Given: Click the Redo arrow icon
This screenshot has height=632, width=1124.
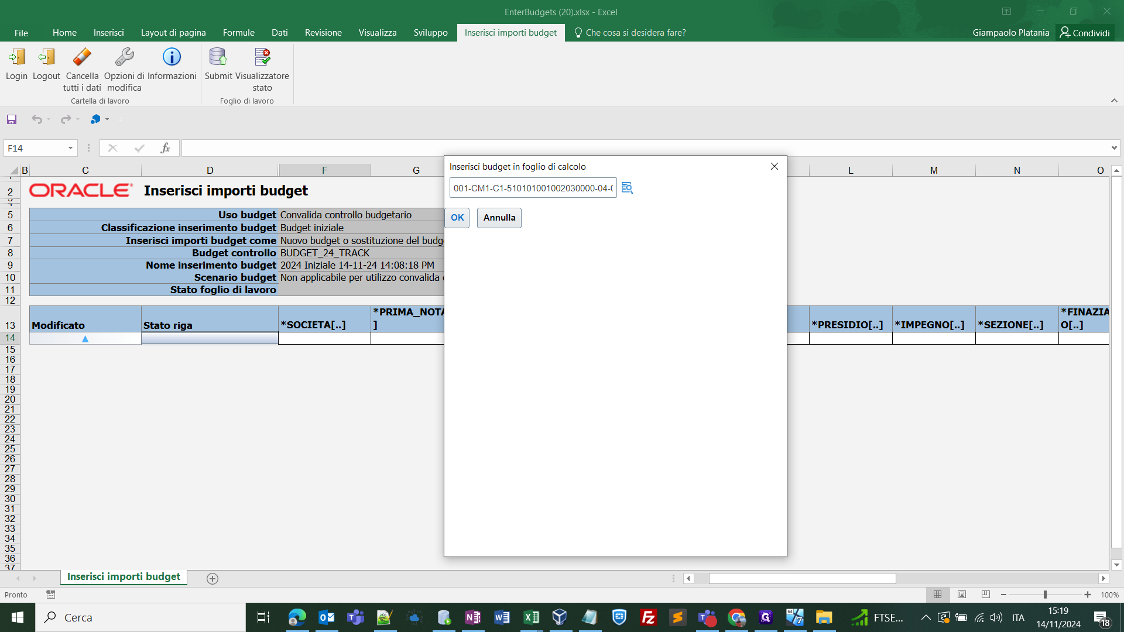Looking at the screenshot, I should [x=66, y=119].
